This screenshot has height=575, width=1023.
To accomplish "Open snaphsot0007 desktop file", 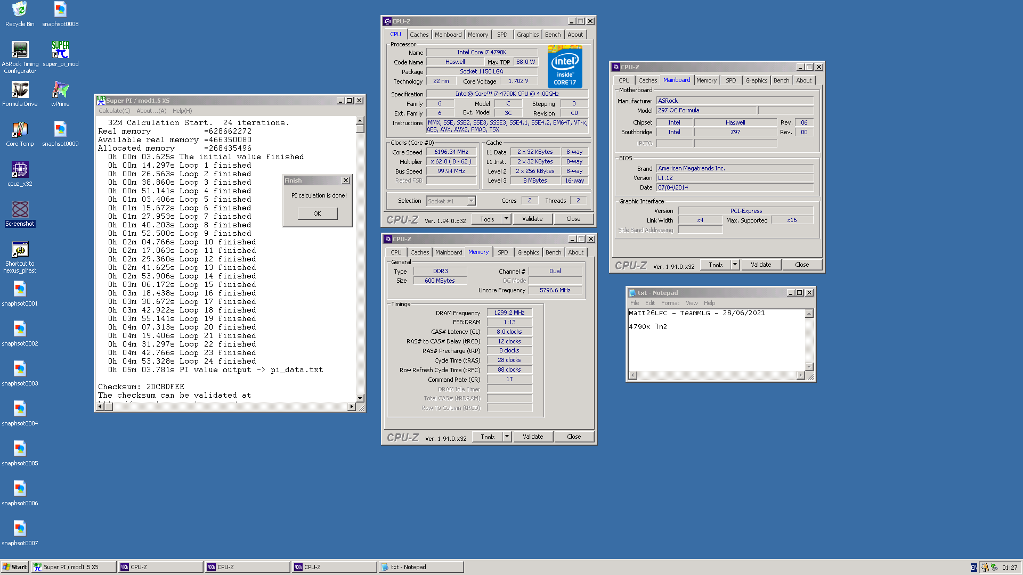I will 20,533.
